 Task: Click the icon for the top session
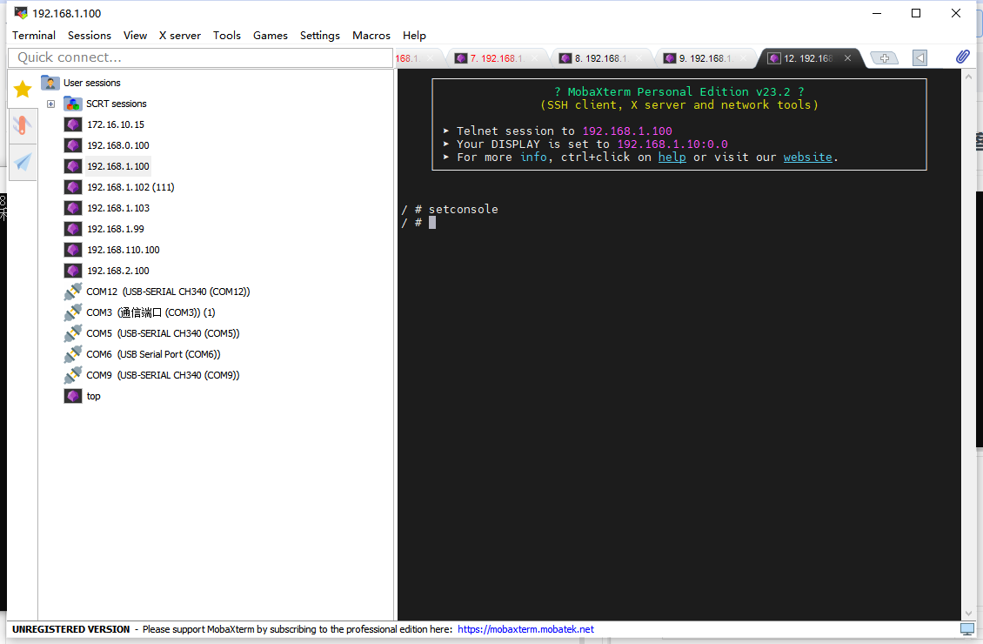[x=73, y=396]
